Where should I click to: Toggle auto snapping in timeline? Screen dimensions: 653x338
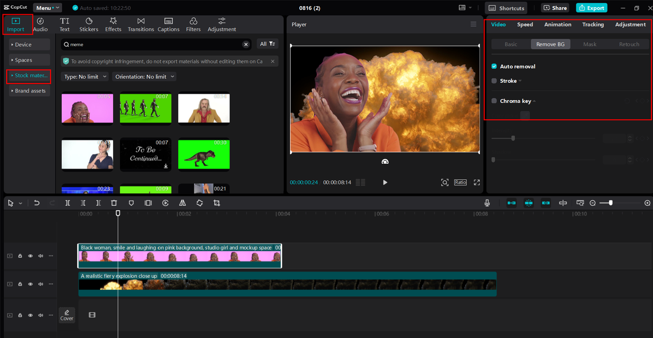click(x=529, y=203)
